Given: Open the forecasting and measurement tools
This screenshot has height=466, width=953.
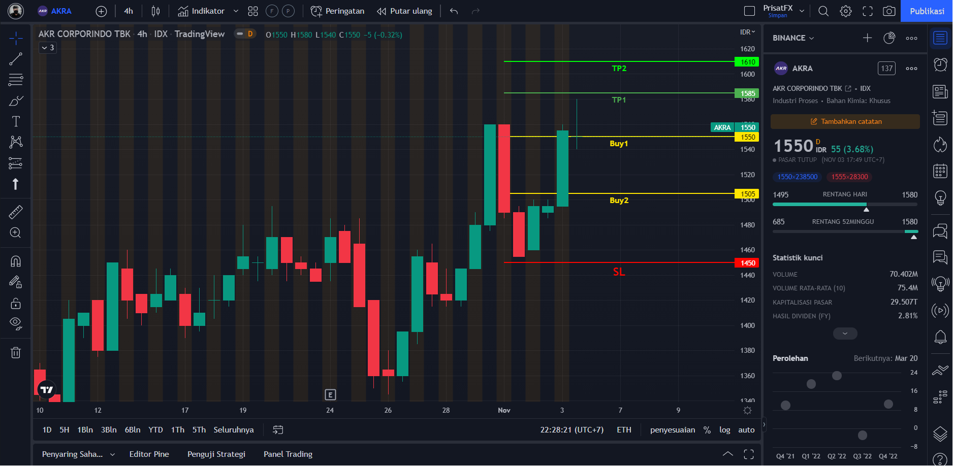Looking at the screenshot, I should [16, 163].
